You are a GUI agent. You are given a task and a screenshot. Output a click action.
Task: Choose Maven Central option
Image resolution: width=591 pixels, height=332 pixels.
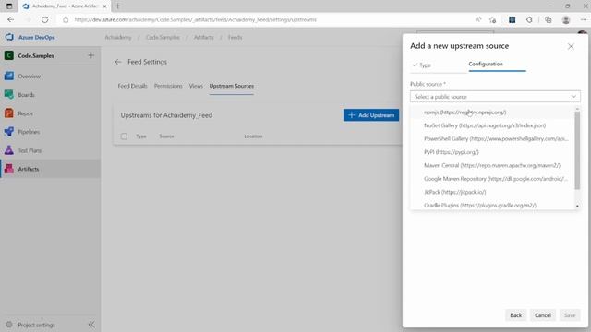492,165
